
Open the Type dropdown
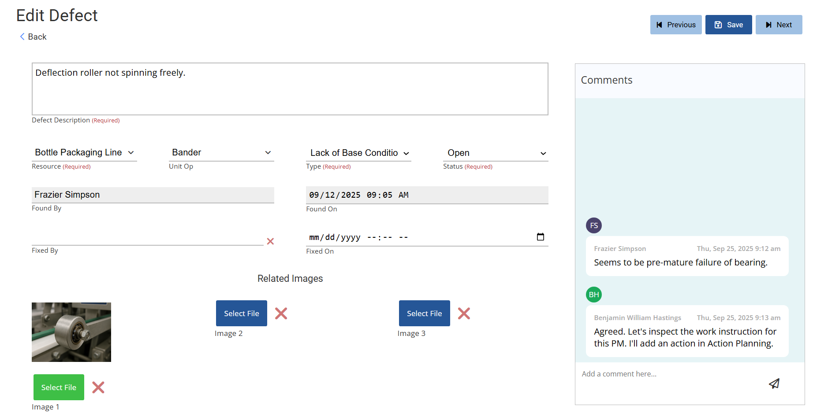click(358, 153)
